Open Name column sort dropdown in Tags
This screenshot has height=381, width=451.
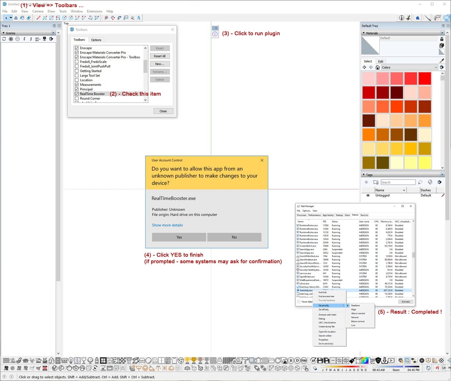tap(404, 190)
